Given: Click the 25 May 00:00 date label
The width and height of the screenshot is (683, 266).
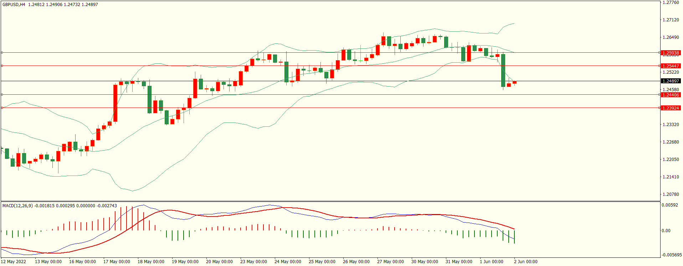Looking at the screenshot, I should pos(322,262).
